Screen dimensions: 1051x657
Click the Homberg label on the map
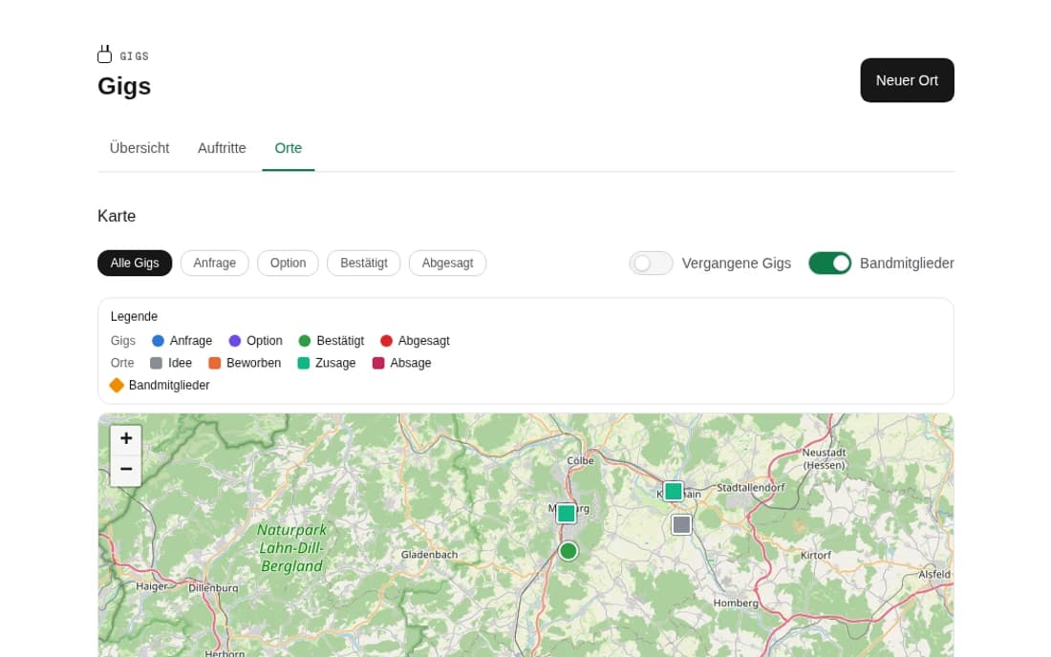coord(736,603)
